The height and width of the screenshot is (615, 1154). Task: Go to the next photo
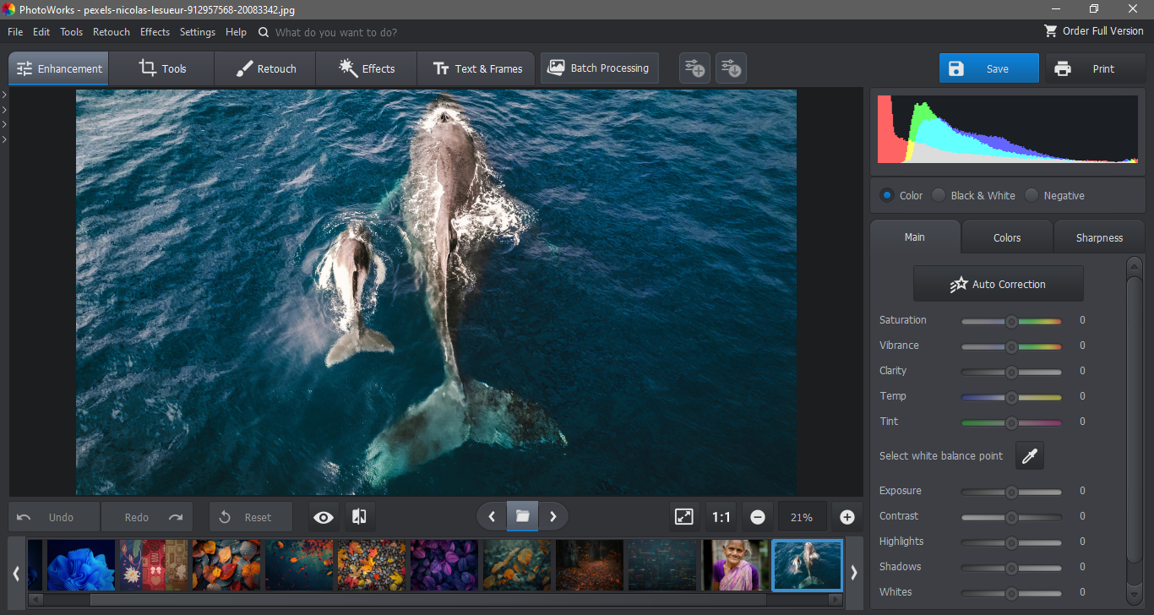click(553, 516)
